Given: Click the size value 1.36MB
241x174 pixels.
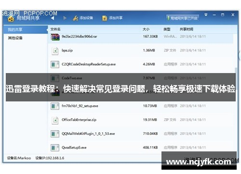Looking at the screenshot, I should tap(149, 50).
